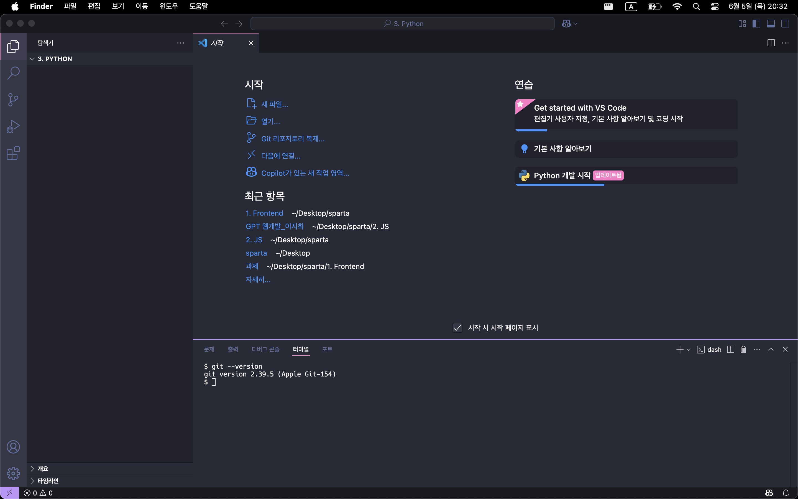The height and width of the screenshot is (499, 798).
Task: Open recent folder 2. JS
Action: click(254, 240)
